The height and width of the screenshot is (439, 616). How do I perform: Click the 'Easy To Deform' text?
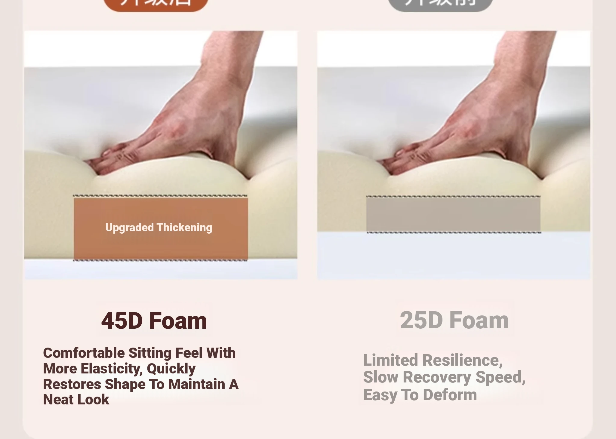click(420, 395)
